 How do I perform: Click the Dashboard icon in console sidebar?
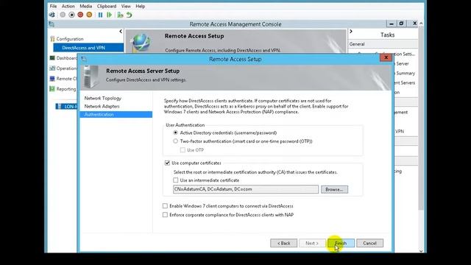52,58
